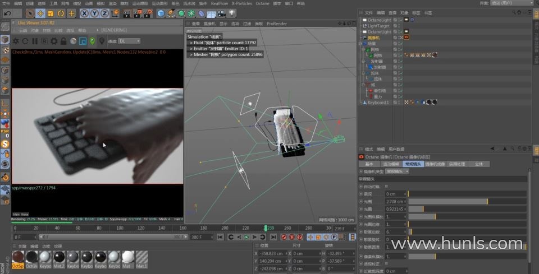Open the interface layout dropdown at top right
The image size is (539, 274).
pyautogui.click(x=511, y=3)
